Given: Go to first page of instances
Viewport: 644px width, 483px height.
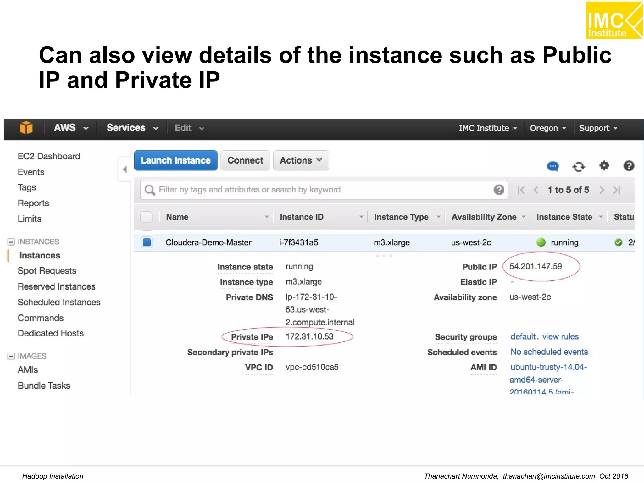Looking at the screenshot, I should (521, 190).
